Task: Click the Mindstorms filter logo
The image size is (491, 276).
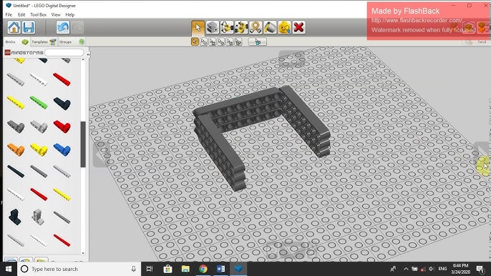Action: 24,53
